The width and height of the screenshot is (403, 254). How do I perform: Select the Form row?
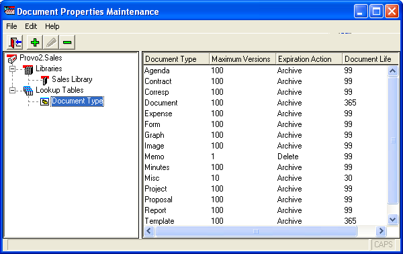tap(265, 124)
